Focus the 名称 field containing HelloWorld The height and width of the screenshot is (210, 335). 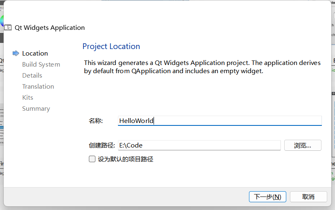click(220, 121)
